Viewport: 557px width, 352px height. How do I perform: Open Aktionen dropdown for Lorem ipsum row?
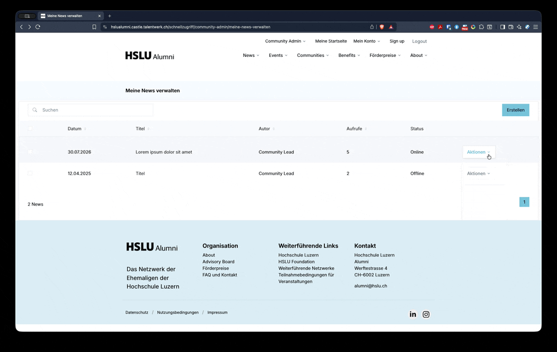coord(478,152)
